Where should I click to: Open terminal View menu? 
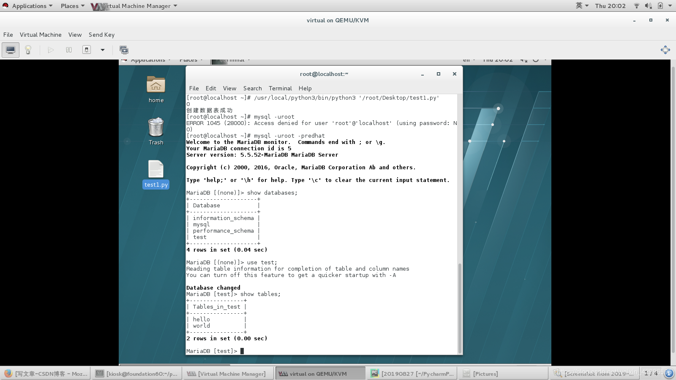click(x=229, y=88)
